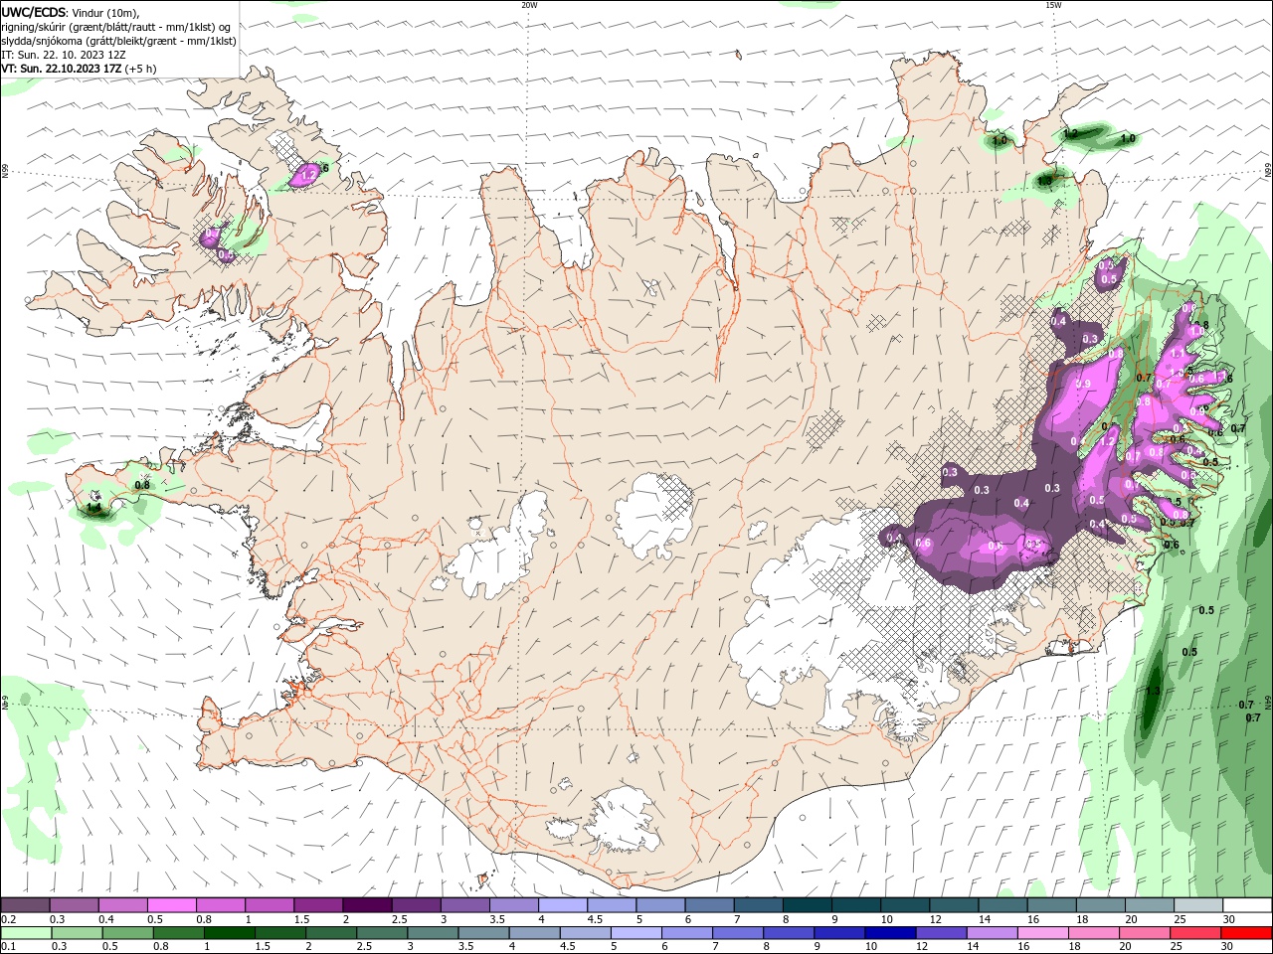Click the red 30 swatch in the lower legend row
The width and height of the screenshot is (1273, 954).
1245,933
